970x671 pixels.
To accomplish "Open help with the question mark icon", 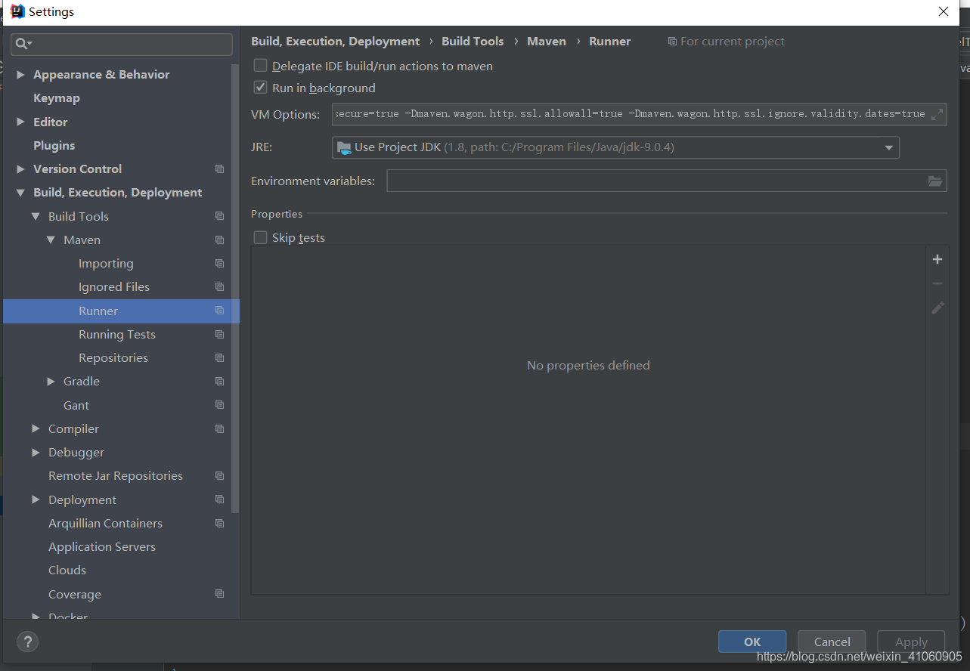I will coord(27,642).
